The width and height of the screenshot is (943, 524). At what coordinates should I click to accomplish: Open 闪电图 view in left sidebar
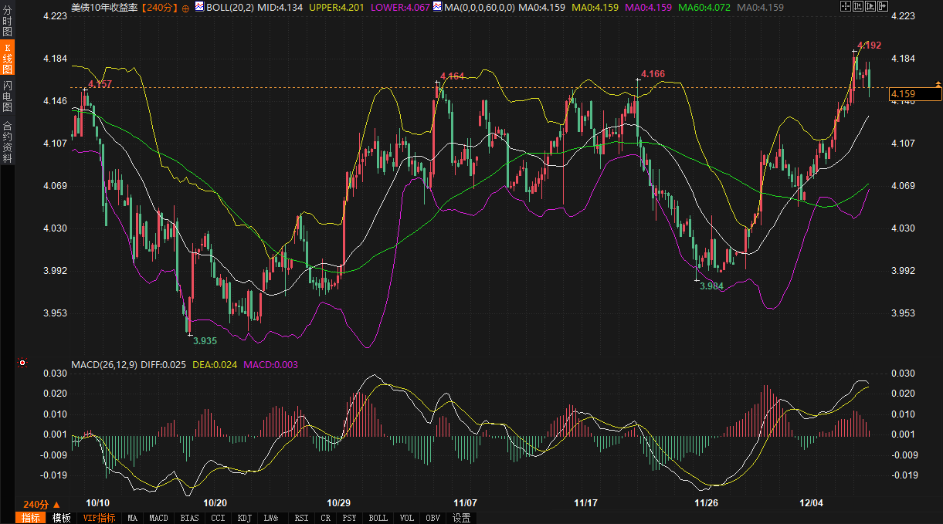click(x=7, y=96)
